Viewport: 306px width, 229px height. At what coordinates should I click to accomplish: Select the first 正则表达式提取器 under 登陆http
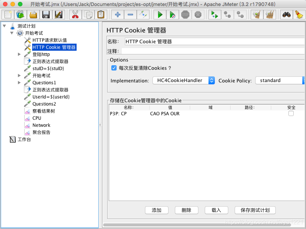pos(50,61)
